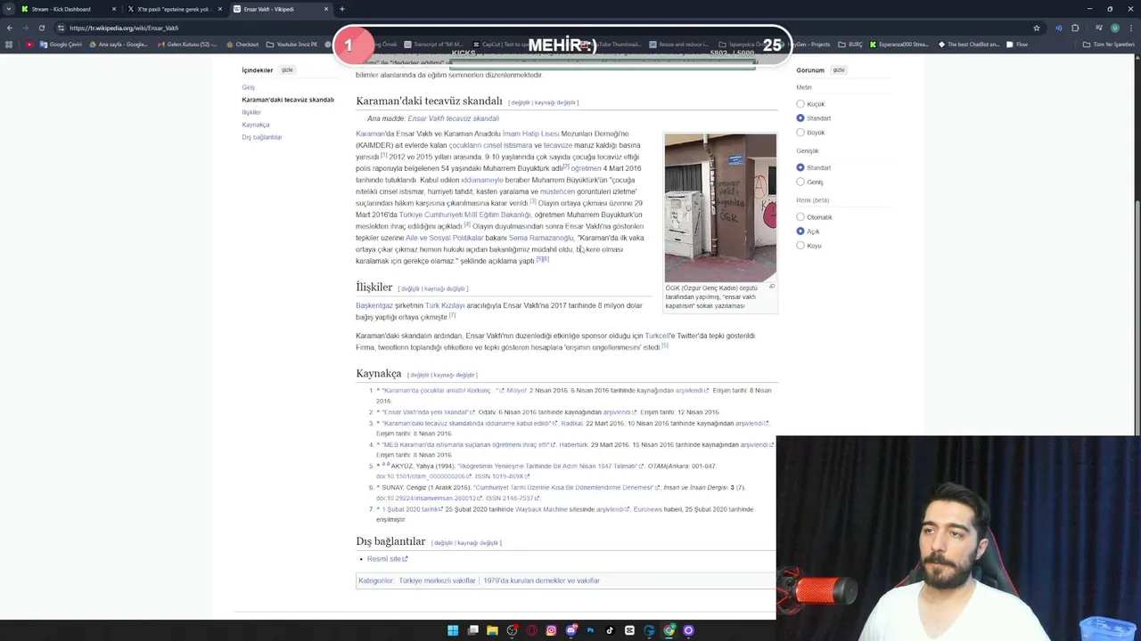Bookmark this page with the star icon
The height and width of the screenshot is (641, 1141).
click(1036, 28)
